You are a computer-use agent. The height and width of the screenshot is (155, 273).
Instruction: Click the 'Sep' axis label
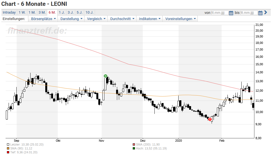tap(16, 141)
